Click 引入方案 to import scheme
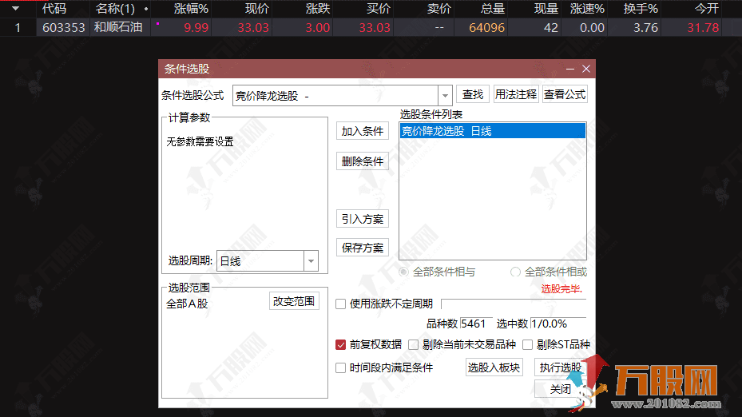Screen dimensions: 742x417 tap(363, 219)
